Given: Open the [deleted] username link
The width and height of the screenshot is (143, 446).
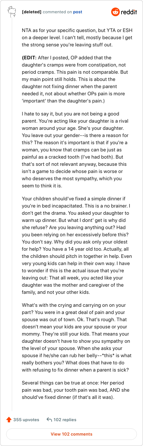Looking at the screenshot, I should pyautogui.click(x=31, y=12).
